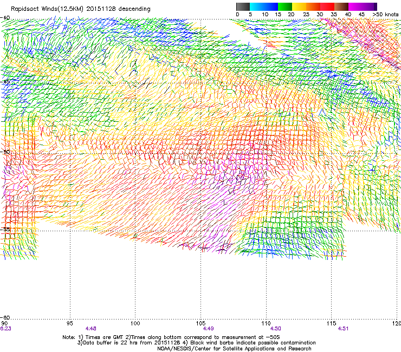This screenshot has height=352, width=401.
Task: Click the '90' longitude axis label
Action: 4,324
